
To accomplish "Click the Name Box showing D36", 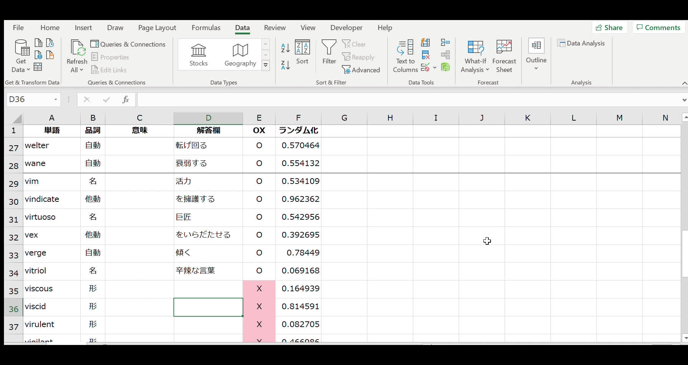I will pyautogui.click(x=29, y=99).
